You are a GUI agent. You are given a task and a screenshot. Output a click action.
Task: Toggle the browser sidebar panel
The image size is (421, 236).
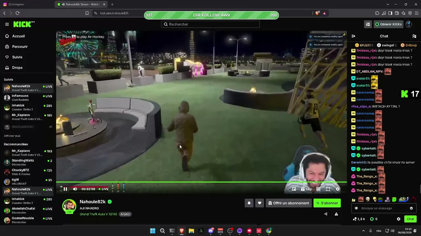point(390,13)
